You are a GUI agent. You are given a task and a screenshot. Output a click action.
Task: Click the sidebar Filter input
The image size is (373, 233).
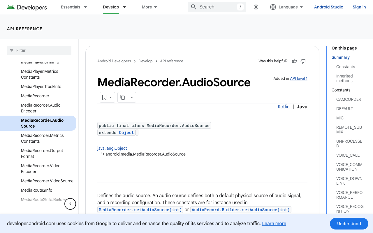pos(39,50)
